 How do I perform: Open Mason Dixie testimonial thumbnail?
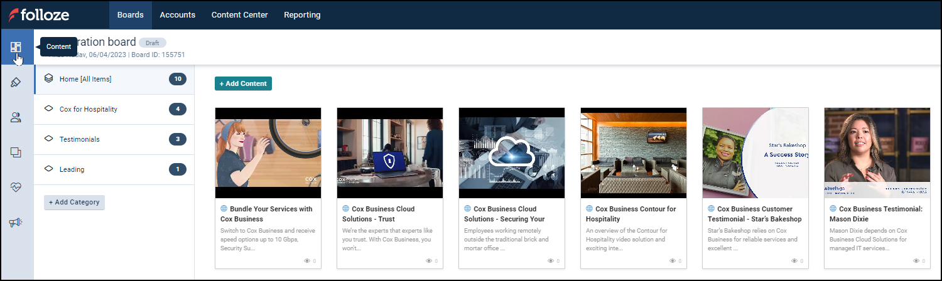(x=877, y=153)
